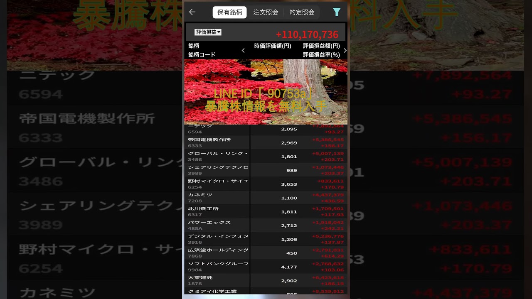Open the グローバル・リンク holding row
This screenshot has width=532, height=299.
pyautogui.click(x=266, y=157)
